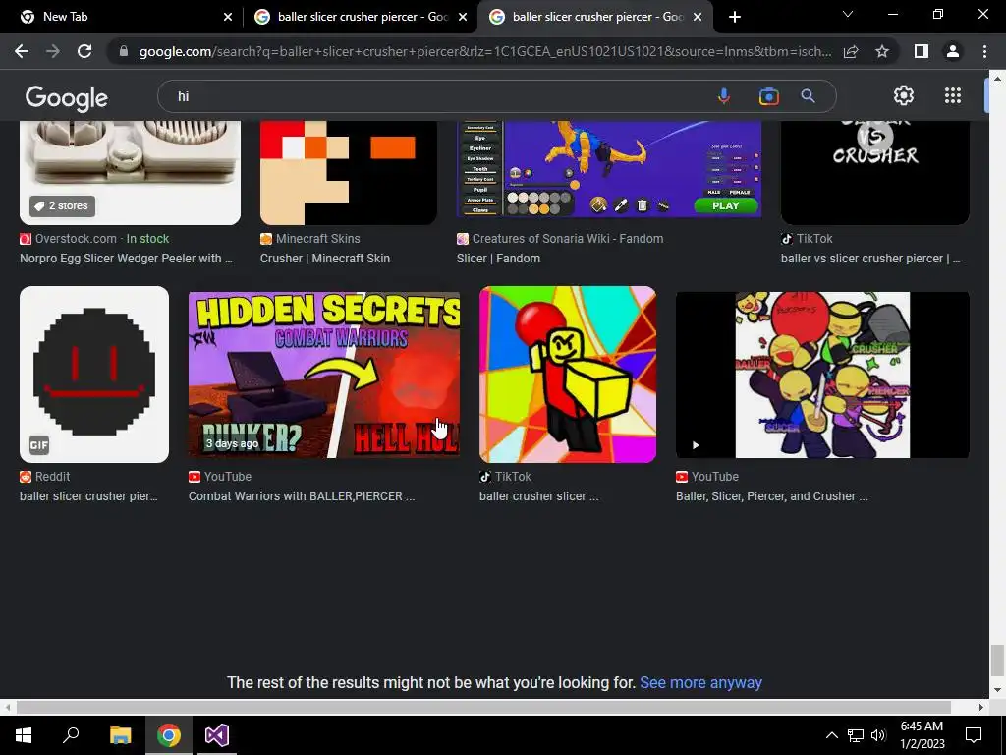Image resolution: width=1006 pixels, height=755 pixels.
Task: Open a new browser tab
Action: pyautogui.click(x=735, y=17)
